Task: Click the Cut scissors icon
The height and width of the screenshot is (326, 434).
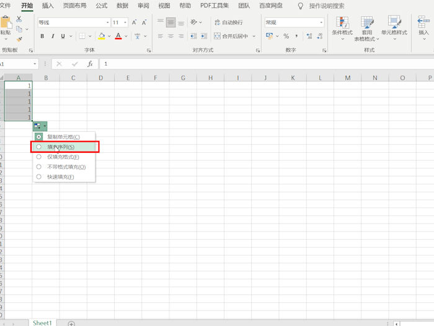Action: pyautogui.click(x=19, y=19)
